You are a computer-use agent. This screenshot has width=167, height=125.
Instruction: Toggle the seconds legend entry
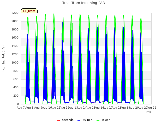click(x=65, y=120)
